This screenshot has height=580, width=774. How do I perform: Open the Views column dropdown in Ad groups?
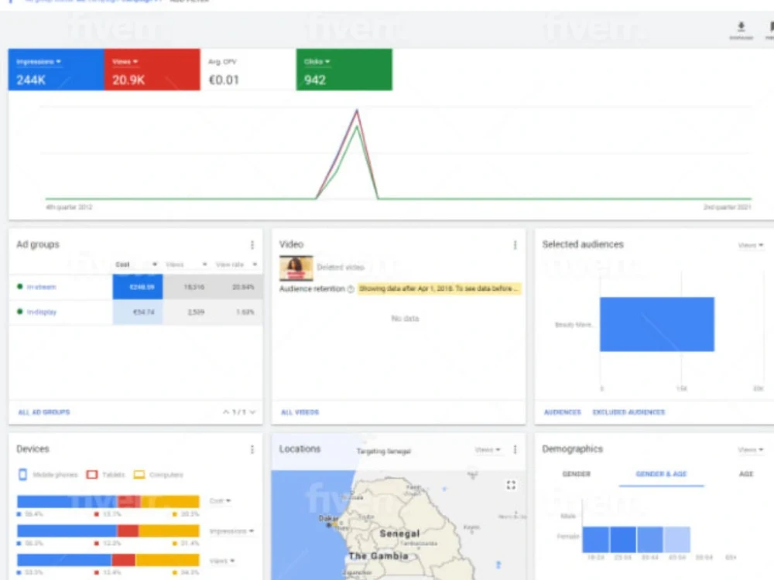tap(187, 264)
